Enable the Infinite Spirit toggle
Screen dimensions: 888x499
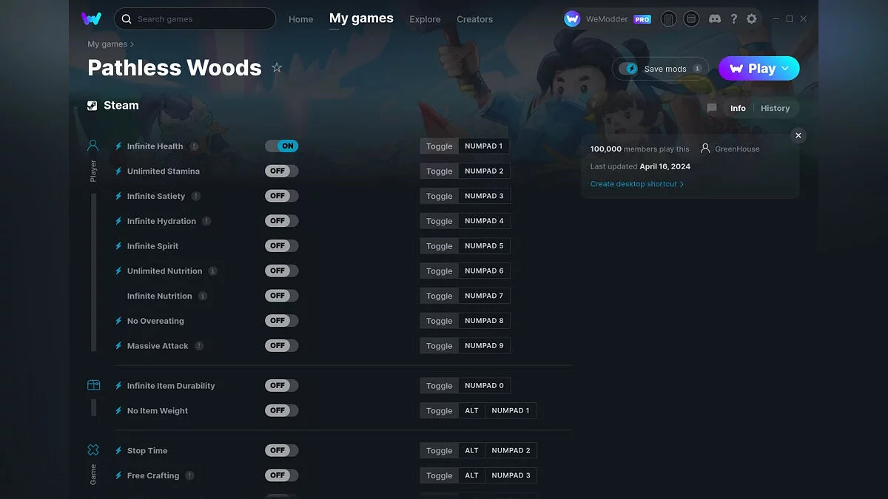(x=282, y=245)
